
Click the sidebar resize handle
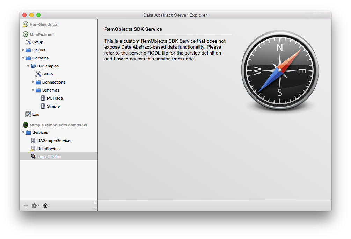pyautogui.click(x=94, y=206)
